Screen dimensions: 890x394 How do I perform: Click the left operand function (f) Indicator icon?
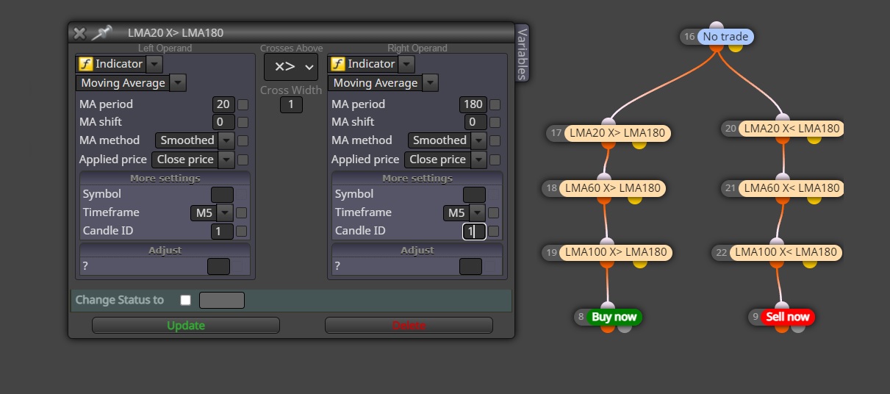[86, 64]
